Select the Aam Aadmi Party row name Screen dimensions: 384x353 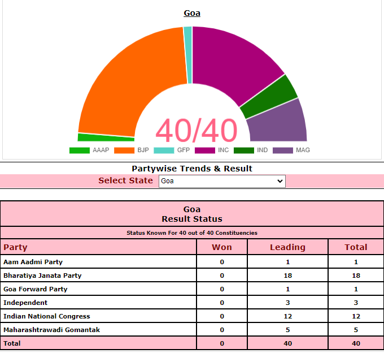click(x=33, y=262)
